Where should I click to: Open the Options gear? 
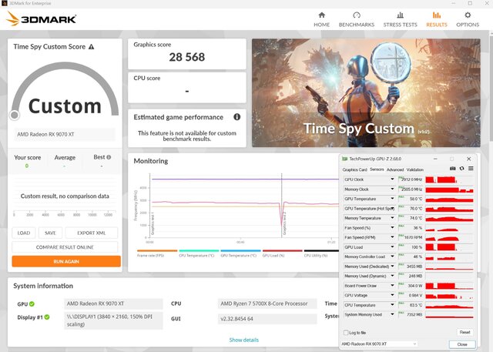(467, 18)
